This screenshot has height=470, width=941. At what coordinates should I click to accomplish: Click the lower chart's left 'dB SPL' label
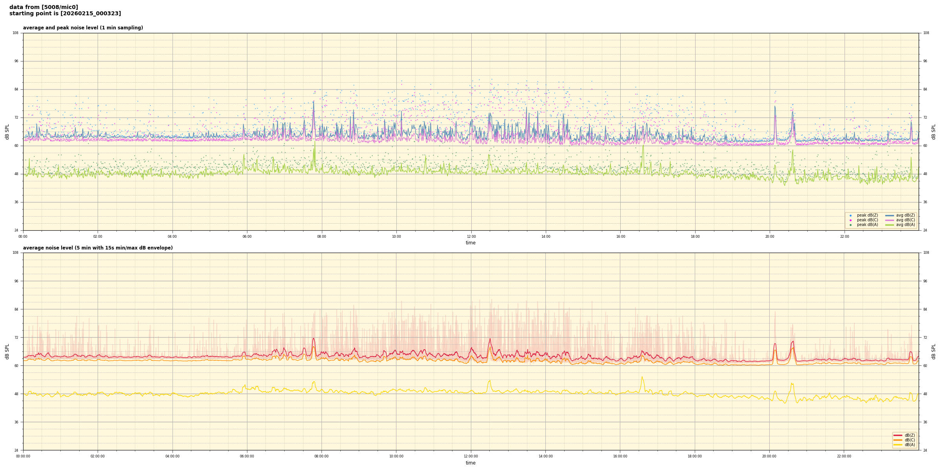pyautogui.click(x=7, y=351)
